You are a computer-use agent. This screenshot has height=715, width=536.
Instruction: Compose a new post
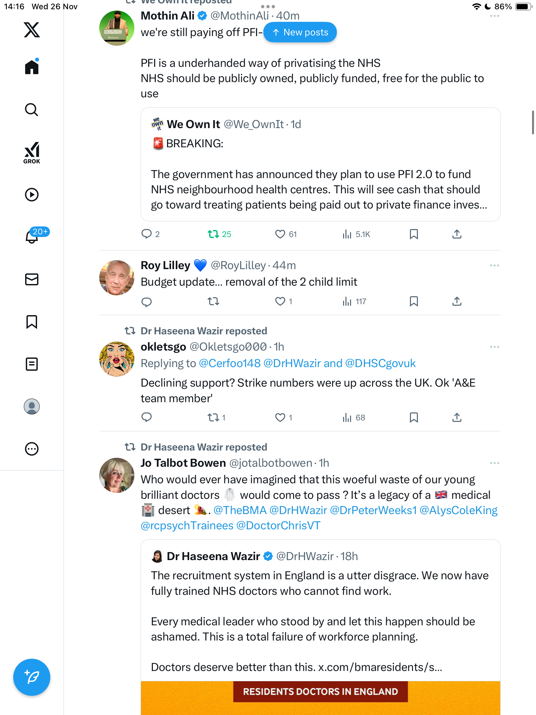pyautogui.click(x=32, y=677)
